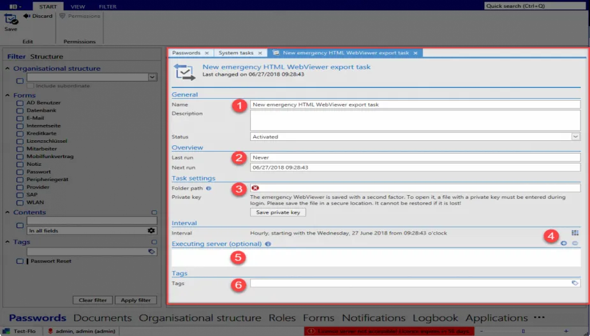590x336 pixels.
Task: Click the Test-Flo database status icon
Action: 6,331
